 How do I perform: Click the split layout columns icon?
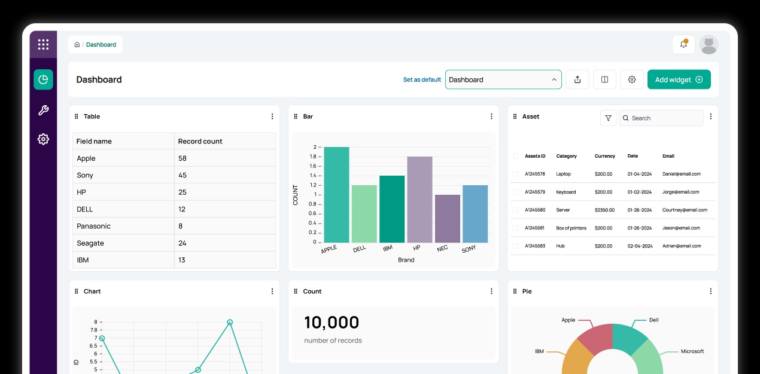point(604,79)
